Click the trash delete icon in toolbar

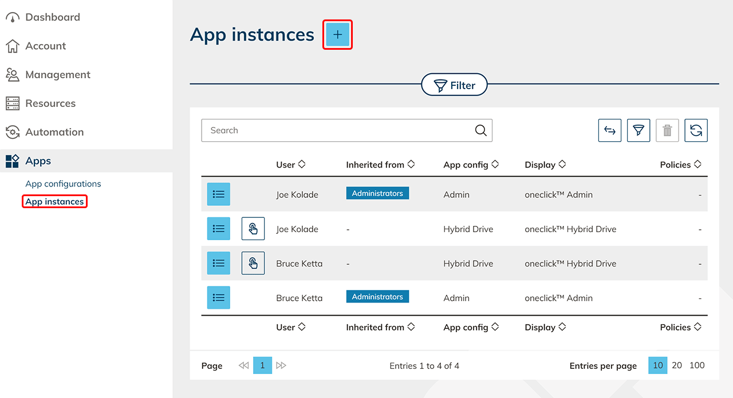pyautogui.click(x=667, y=130)
